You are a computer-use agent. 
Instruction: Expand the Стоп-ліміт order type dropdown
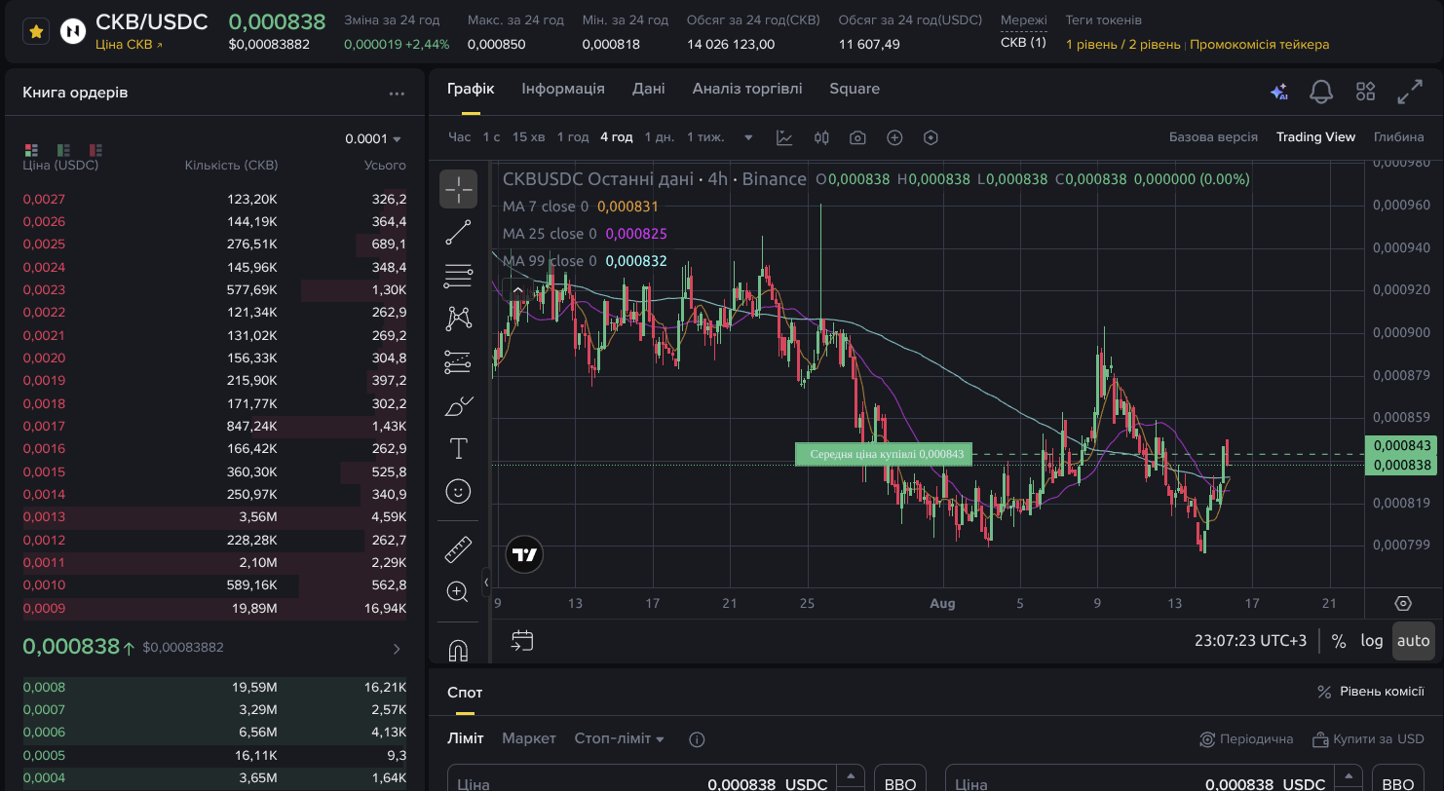click(619, 738)
